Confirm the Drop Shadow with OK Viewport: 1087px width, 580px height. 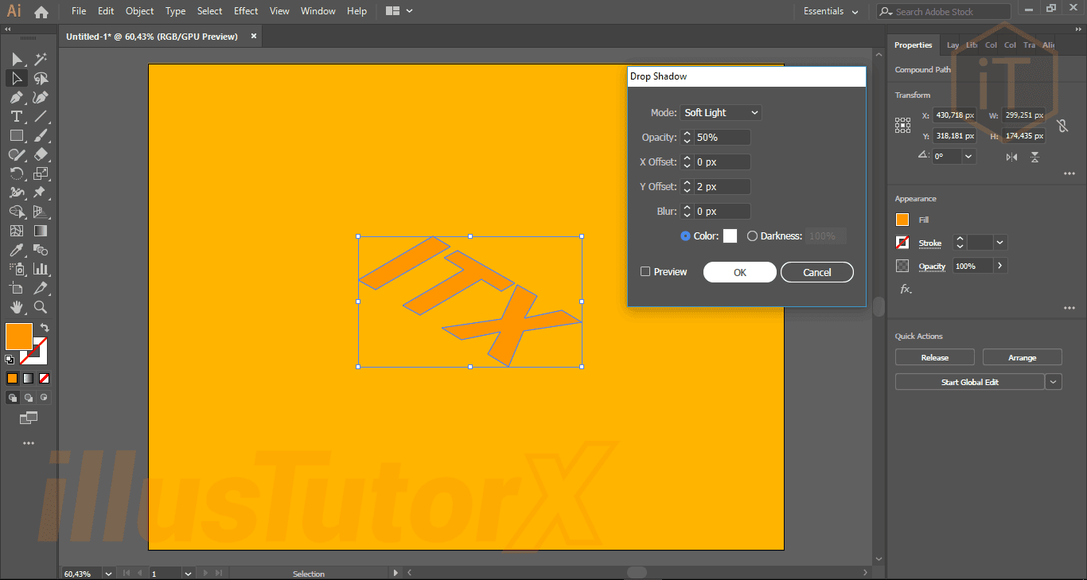[740, 272]
